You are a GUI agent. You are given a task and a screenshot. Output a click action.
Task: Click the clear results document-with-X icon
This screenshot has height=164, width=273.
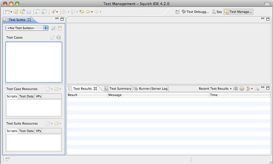tap(257, 89)
